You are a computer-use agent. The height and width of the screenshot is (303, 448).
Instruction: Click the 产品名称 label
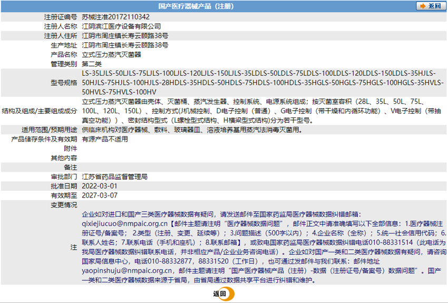[x=64, y=55]
